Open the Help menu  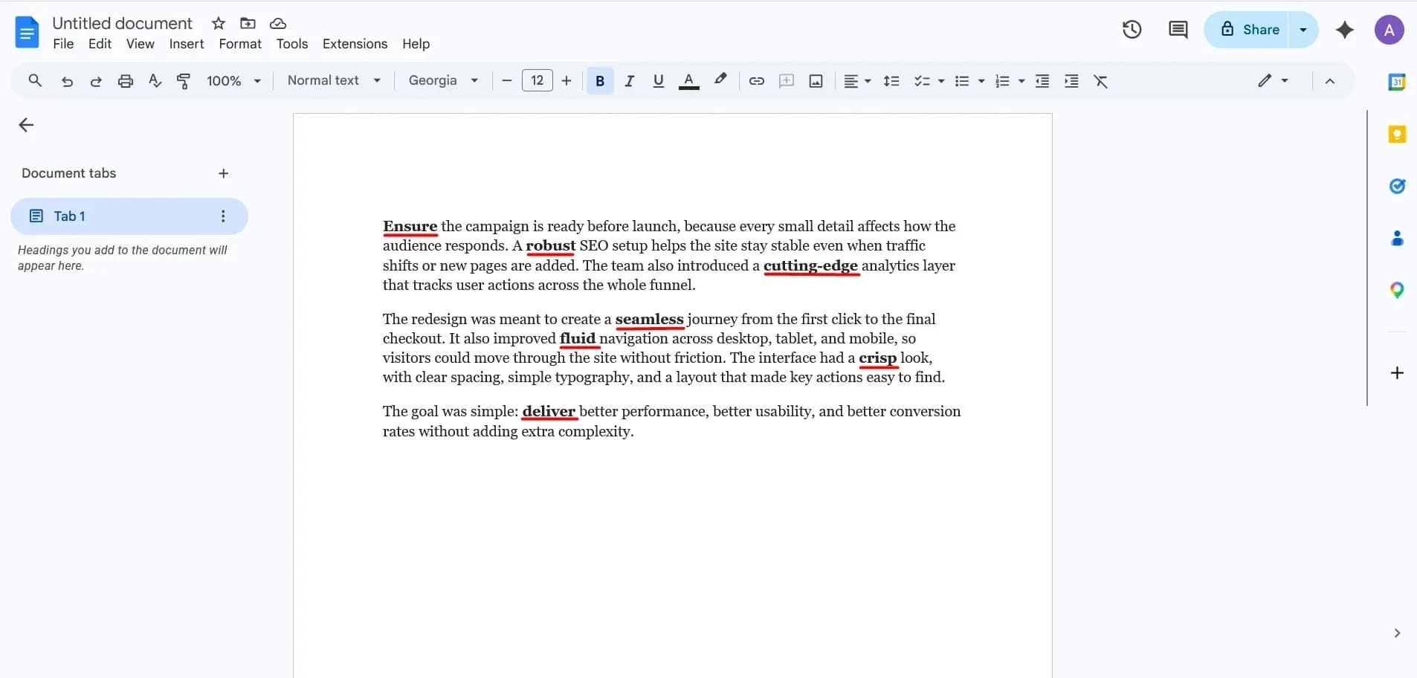416,44
